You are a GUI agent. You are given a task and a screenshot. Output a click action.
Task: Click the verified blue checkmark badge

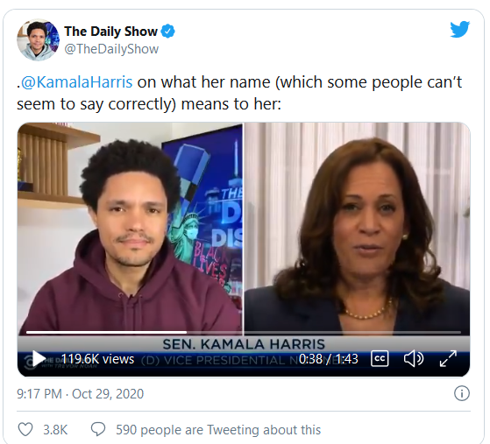click(167, 32)
